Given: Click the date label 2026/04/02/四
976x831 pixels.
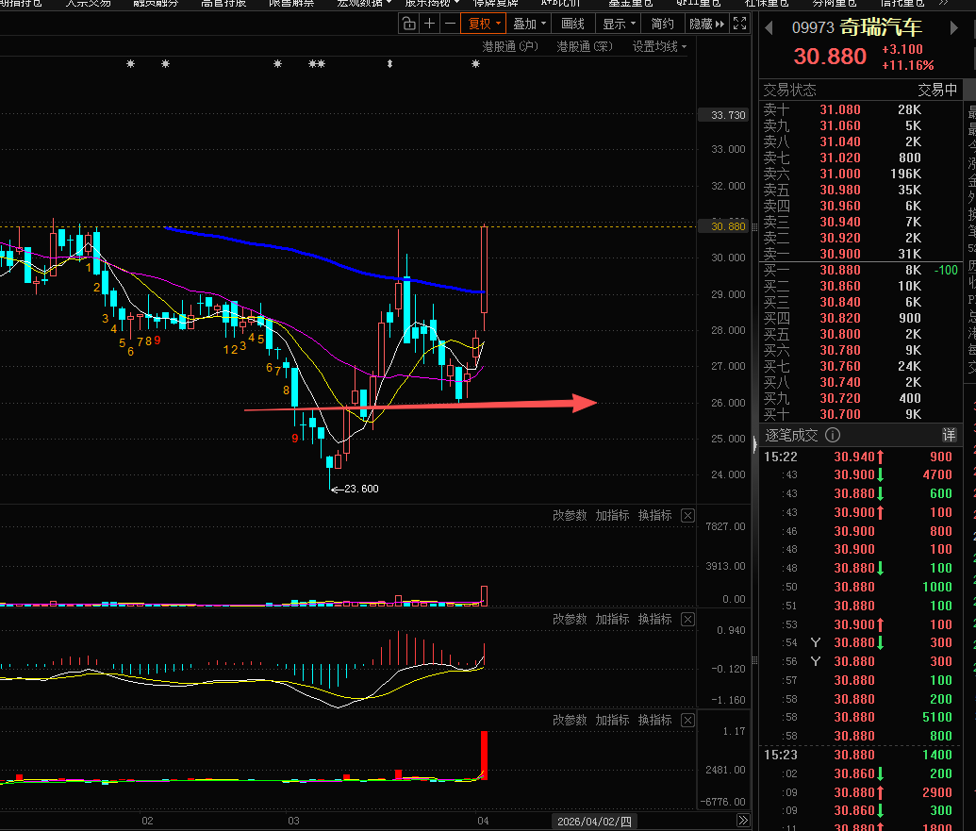Looking at the screenshot, I should (594, 821).
